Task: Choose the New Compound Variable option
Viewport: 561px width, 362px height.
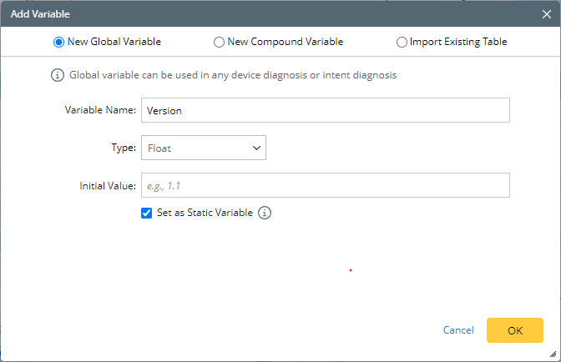Action: coord(219,41)
